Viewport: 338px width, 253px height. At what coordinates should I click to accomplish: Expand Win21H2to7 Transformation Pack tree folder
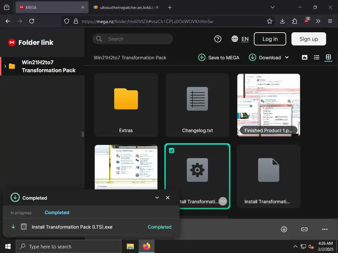coord(5,66)
